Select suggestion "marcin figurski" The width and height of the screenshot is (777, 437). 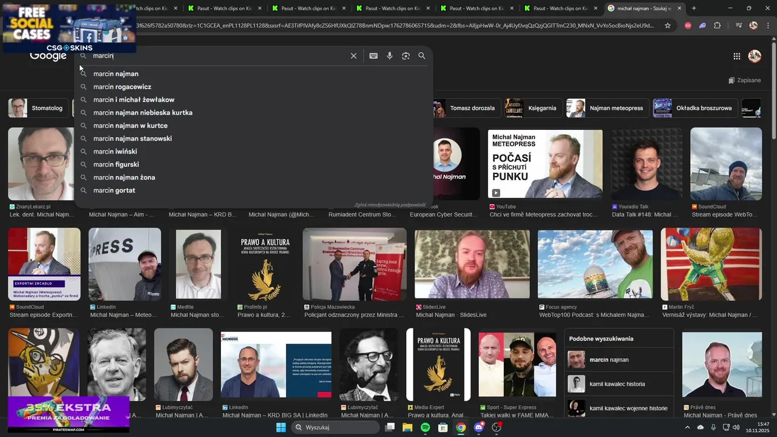pos(254,164)
